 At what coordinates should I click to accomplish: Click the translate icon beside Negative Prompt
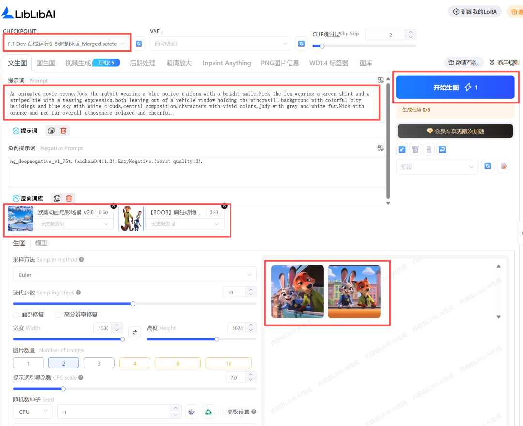coord(380,148)
